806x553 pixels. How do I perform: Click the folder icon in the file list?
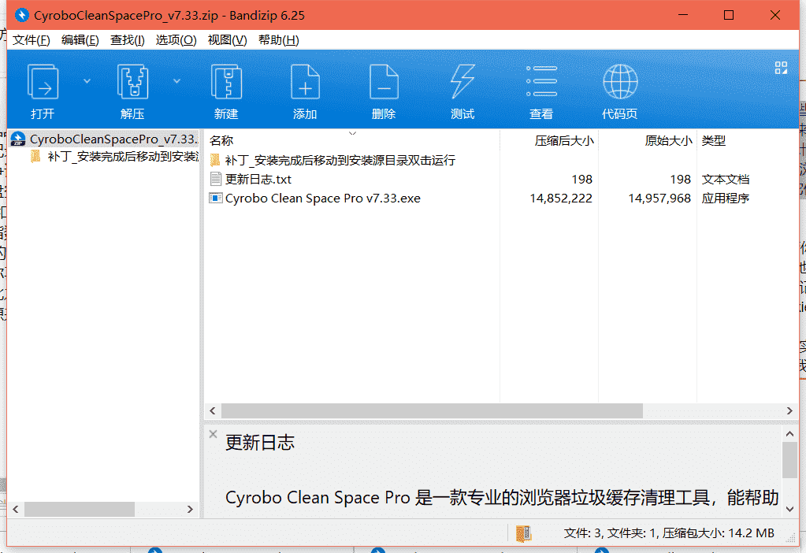coord(215,160)
